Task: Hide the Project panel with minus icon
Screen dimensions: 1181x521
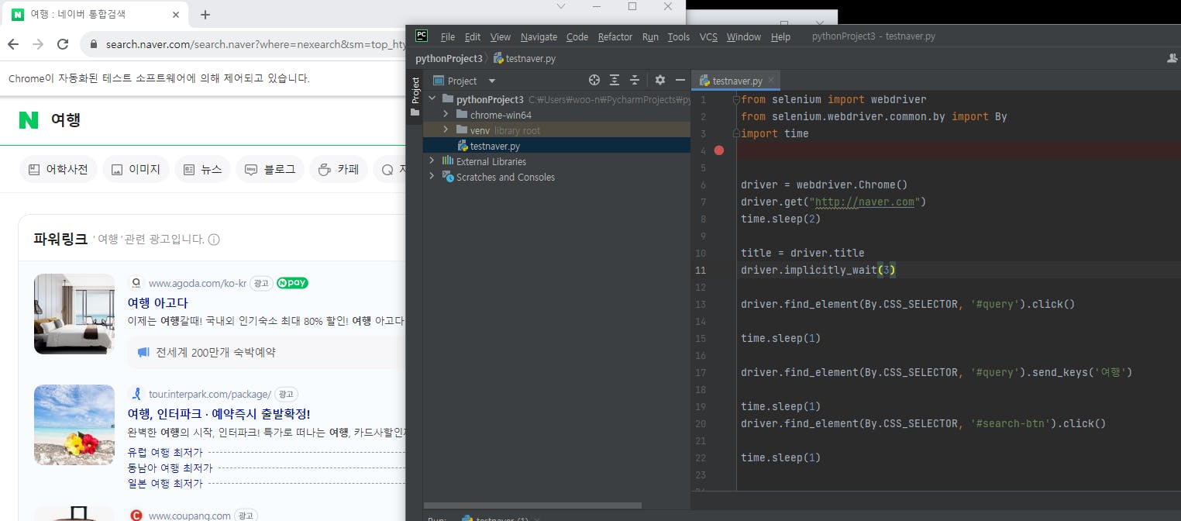Action: [x=680, y=80]
